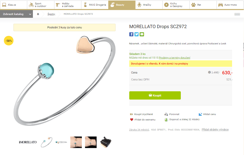This screenshot has width=244, height=155.
Task: Send product via email icon
Action: click(x=142, y=34)
